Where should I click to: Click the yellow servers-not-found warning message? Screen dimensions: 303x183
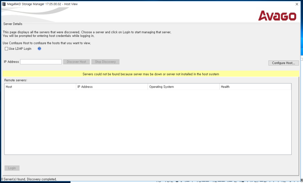[x=151, y=74]
